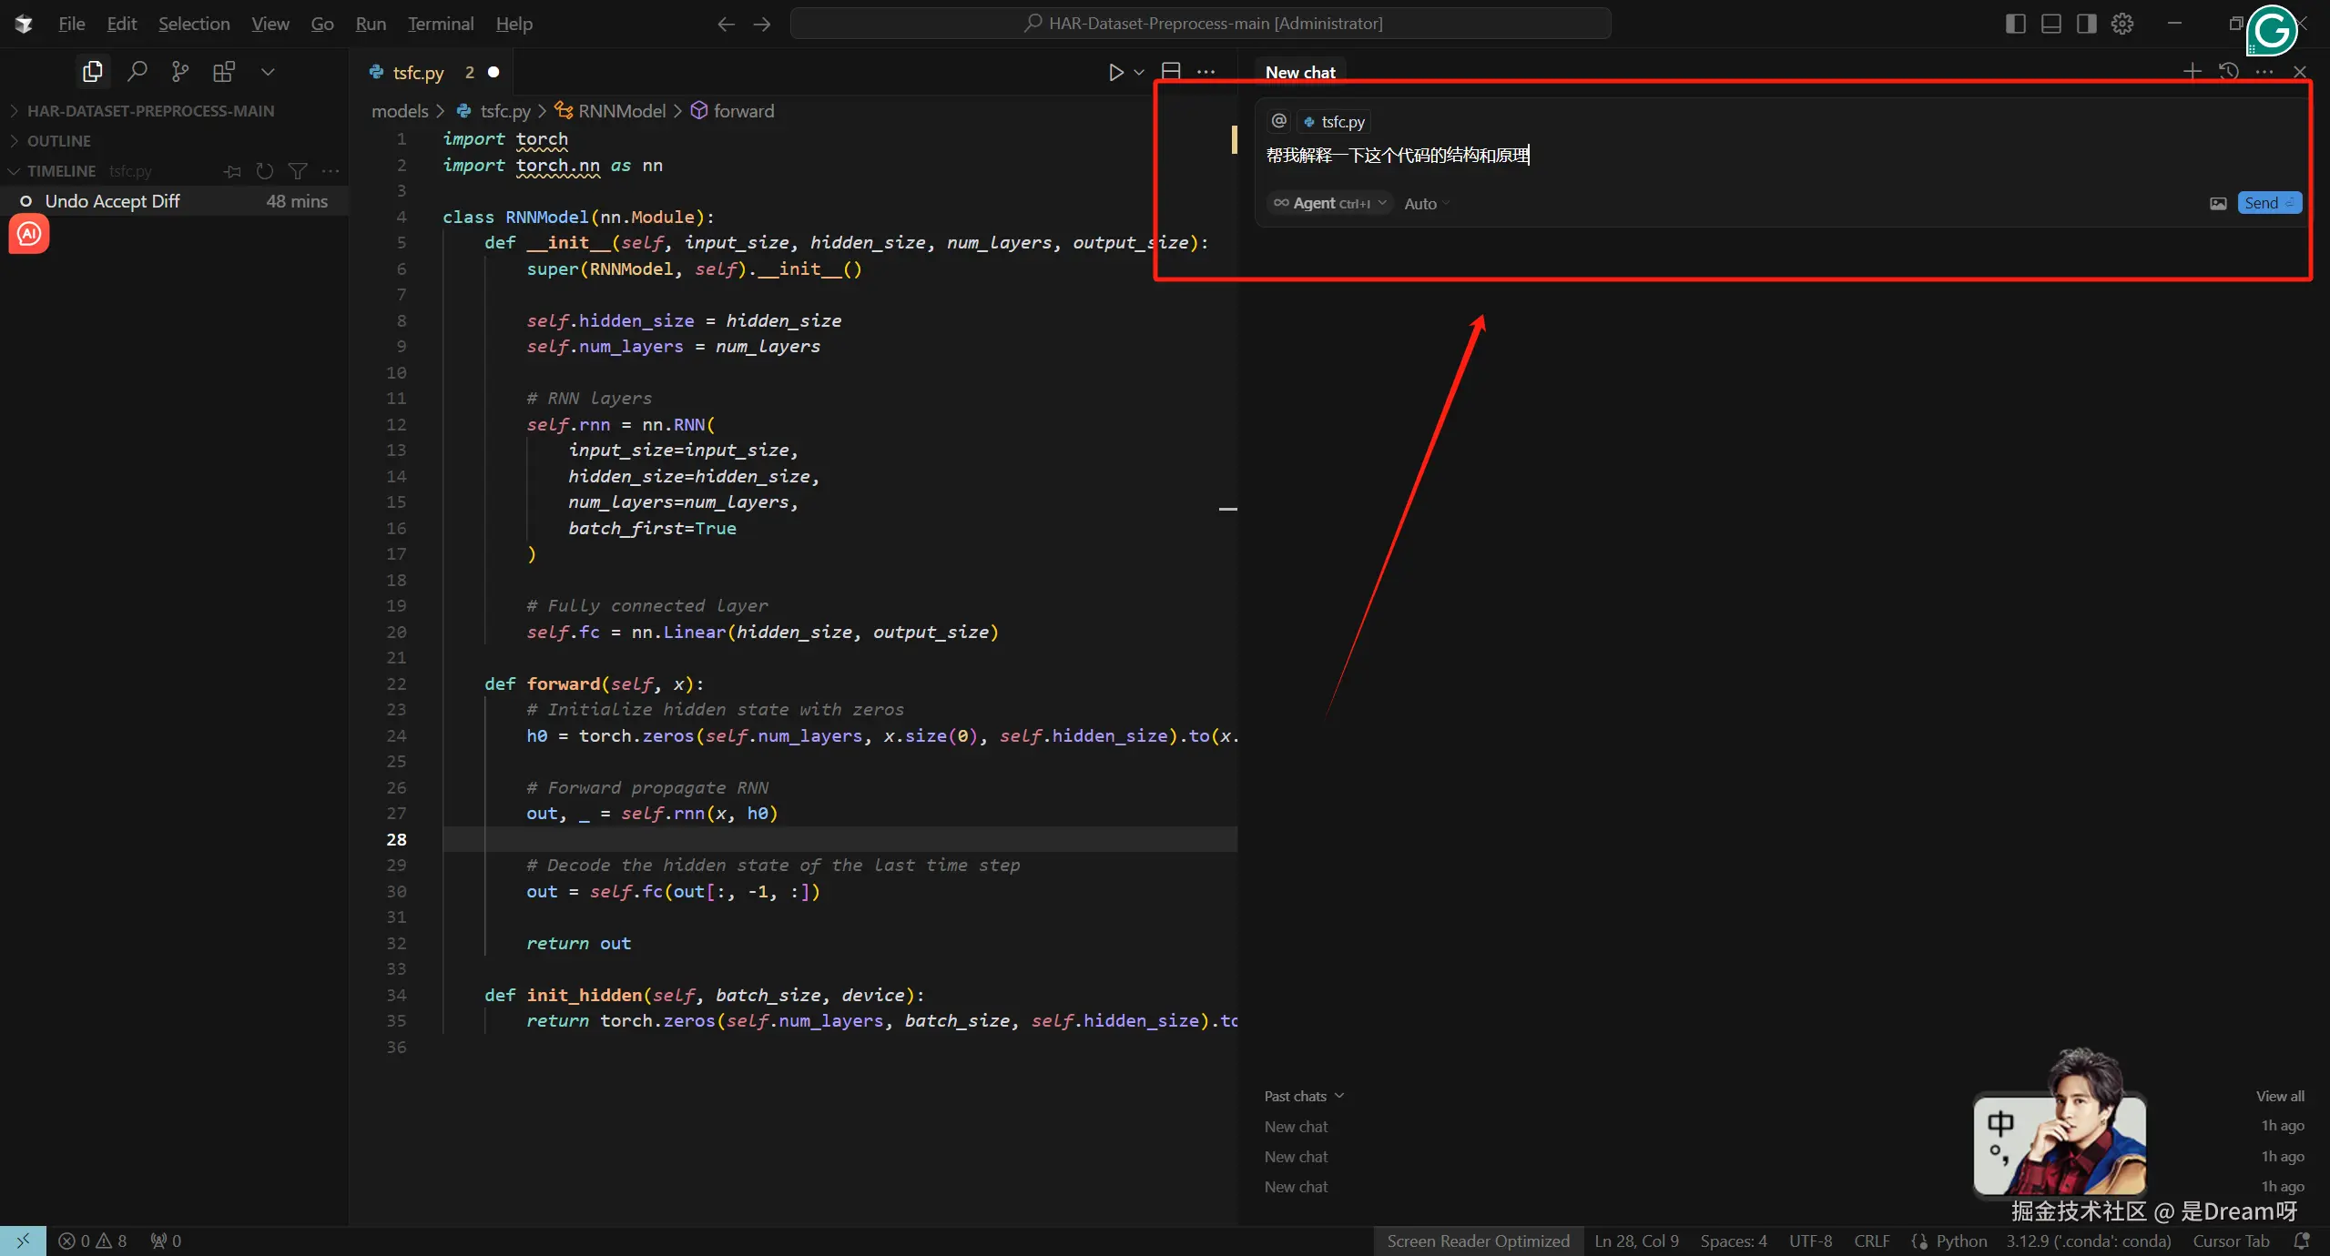Open the Source Control view icon
Viewport: 2330px width, 1256px height.
coord(180,72)
